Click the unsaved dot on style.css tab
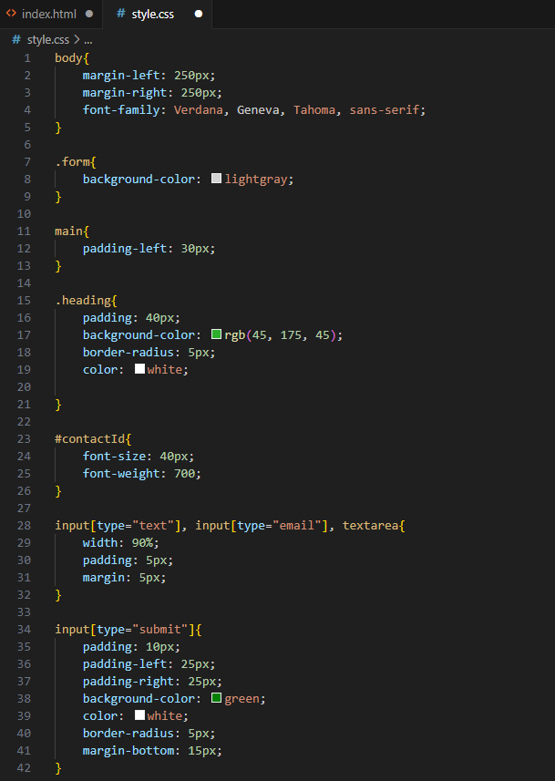Viewport: 555px width, 781px height. pos(199,14)
